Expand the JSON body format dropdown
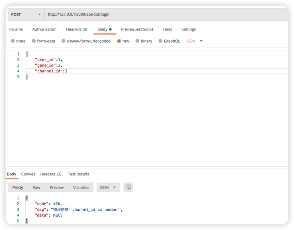Image resolution: width=294 pixels, height=230 pixels. [195, 41]
